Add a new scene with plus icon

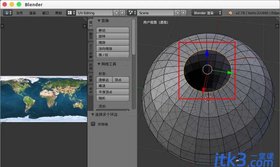coord(177,13)
